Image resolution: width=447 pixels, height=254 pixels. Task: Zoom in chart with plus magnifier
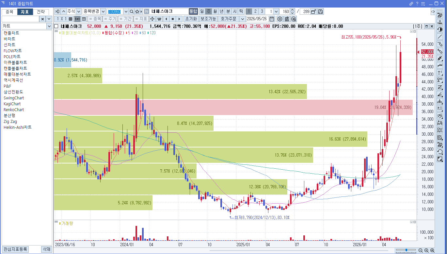426,250
